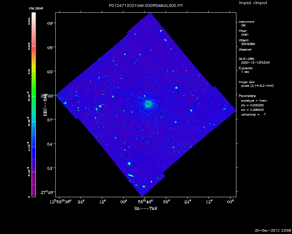The image size is (292, 234).
Task: Select the 'scaletype = linear' parameter
Action: tap(254, 100)
